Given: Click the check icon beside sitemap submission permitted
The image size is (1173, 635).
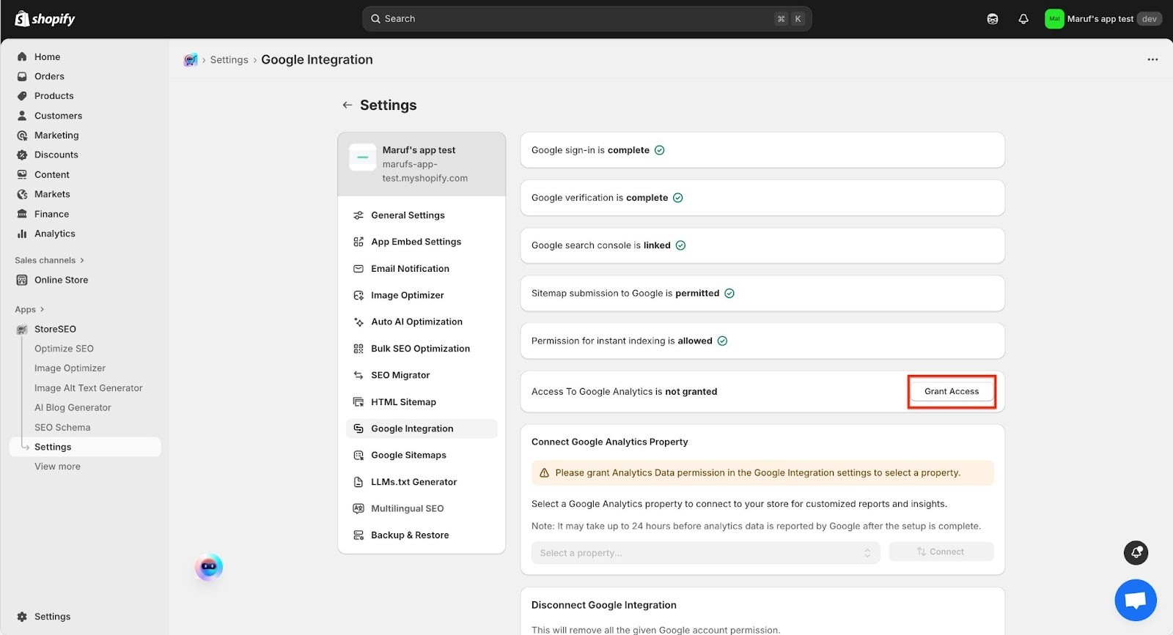Looking at the screenshot, I should click(x=729, y=293).
